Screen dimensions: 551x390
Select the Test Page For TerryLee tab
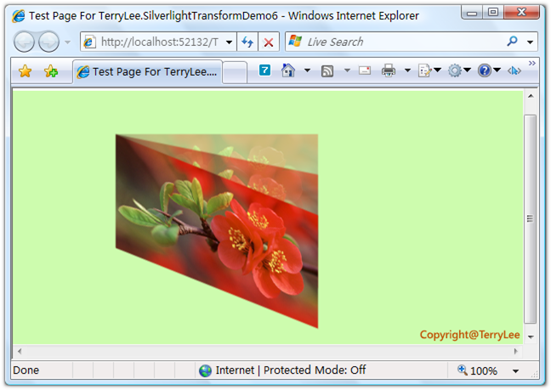(148, 72)
